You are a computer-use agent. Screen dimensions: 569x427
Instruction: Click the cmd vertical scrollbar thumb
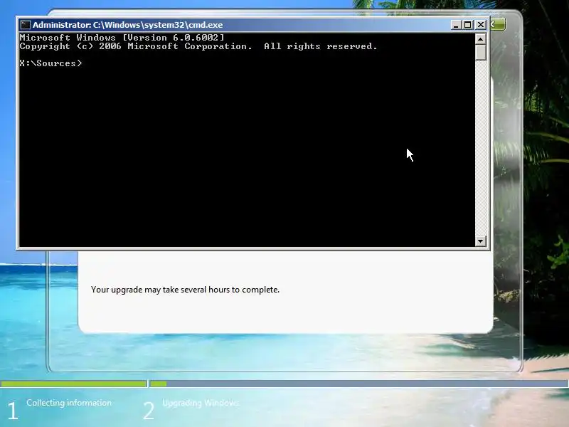(x=481, y=53)
